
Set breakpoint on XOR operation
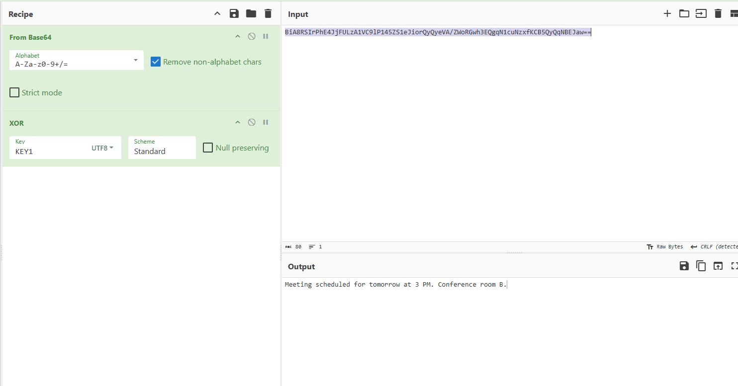pyautogui.click(x=266, y=123)
